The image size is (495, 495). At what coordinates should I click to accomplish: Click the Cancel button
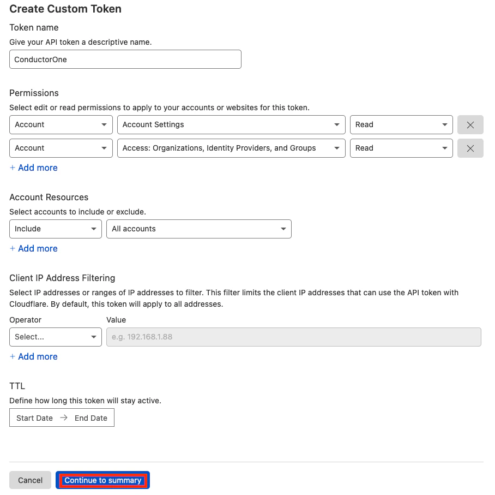(30, 480)
